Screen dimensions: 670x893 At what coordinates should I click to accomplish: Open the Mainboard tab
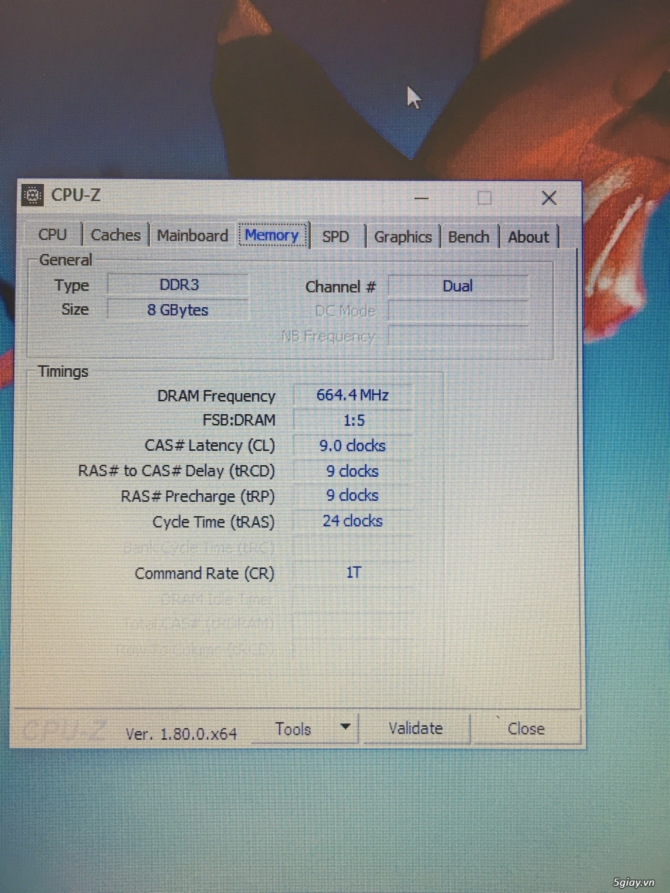coord(192,236)
